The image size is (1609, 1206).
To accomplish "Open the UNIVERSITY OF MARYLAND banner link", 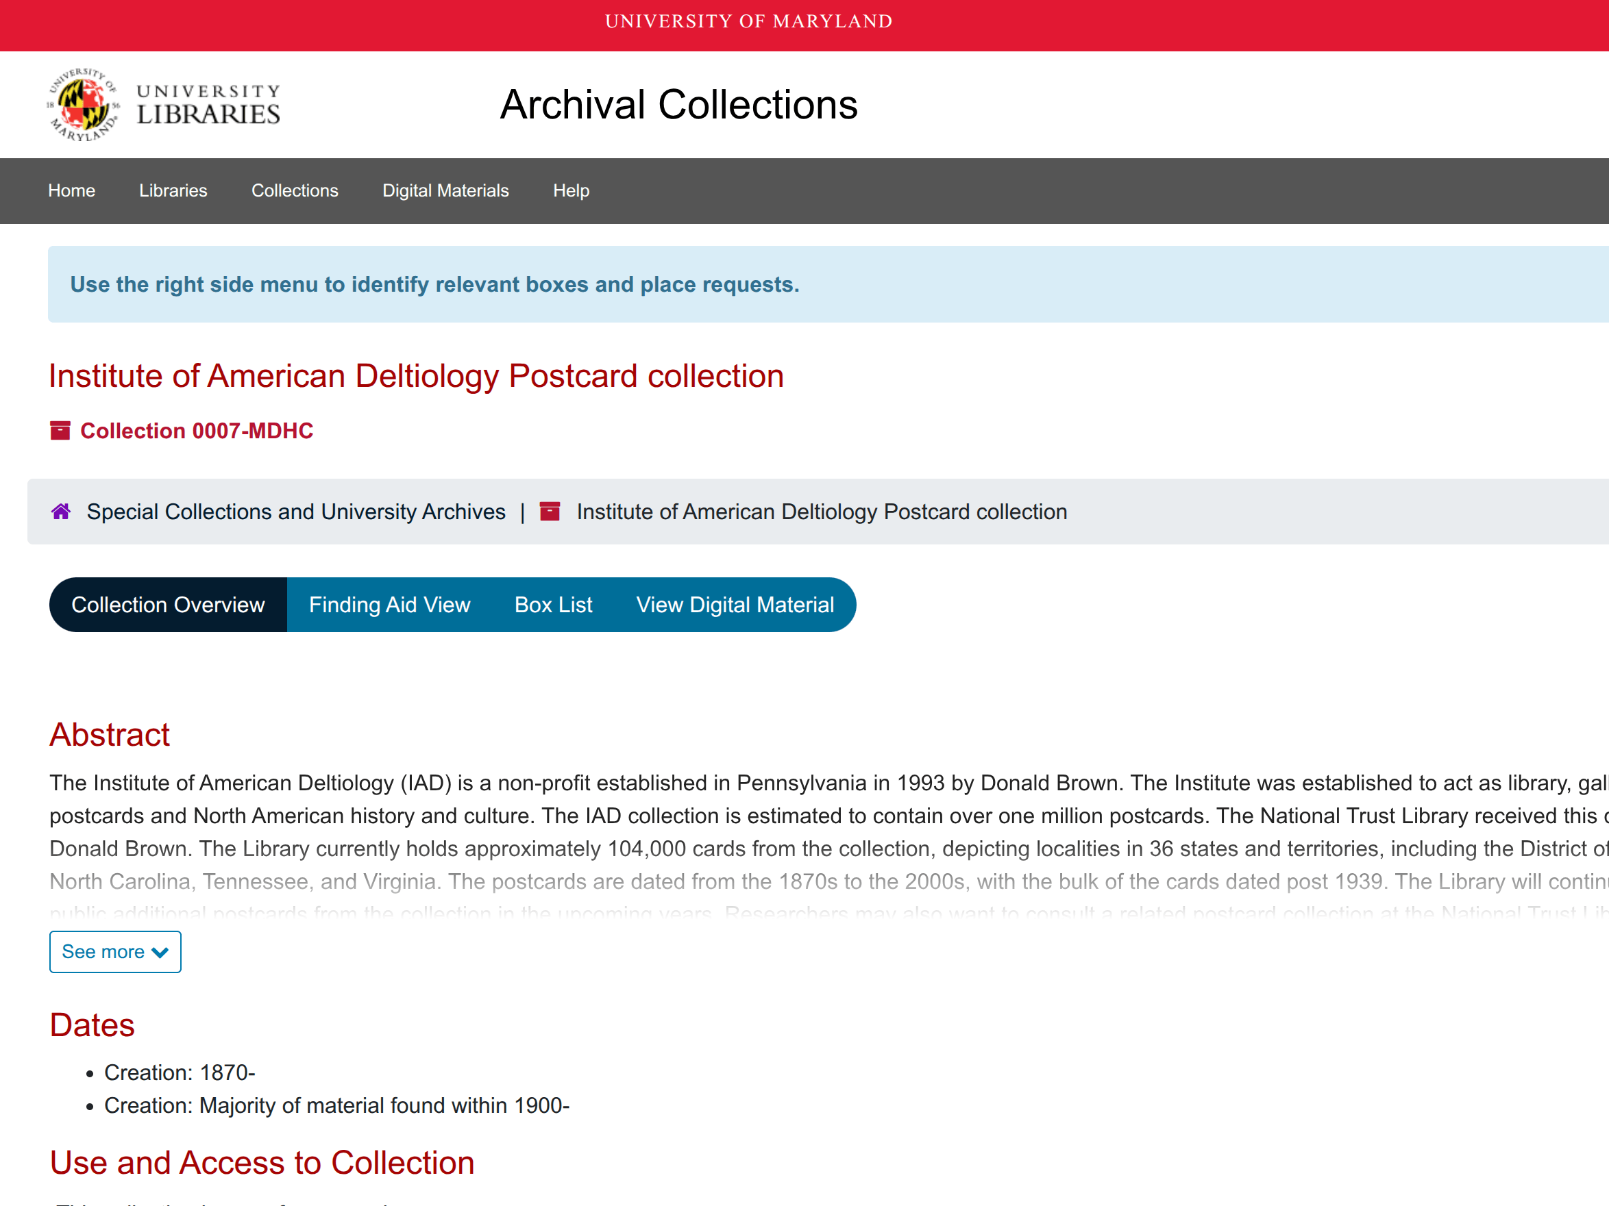I will tap(749, 21).
